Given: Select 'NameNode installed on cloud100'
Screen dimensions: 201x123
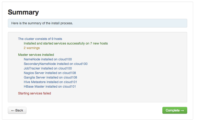Looking at the screenshot, I should coord(48,59).
